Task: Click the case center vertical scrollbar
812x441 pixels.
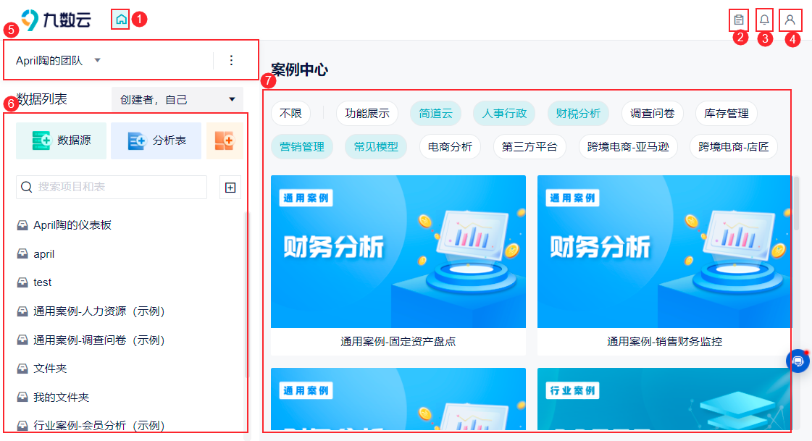Action: 797,203
